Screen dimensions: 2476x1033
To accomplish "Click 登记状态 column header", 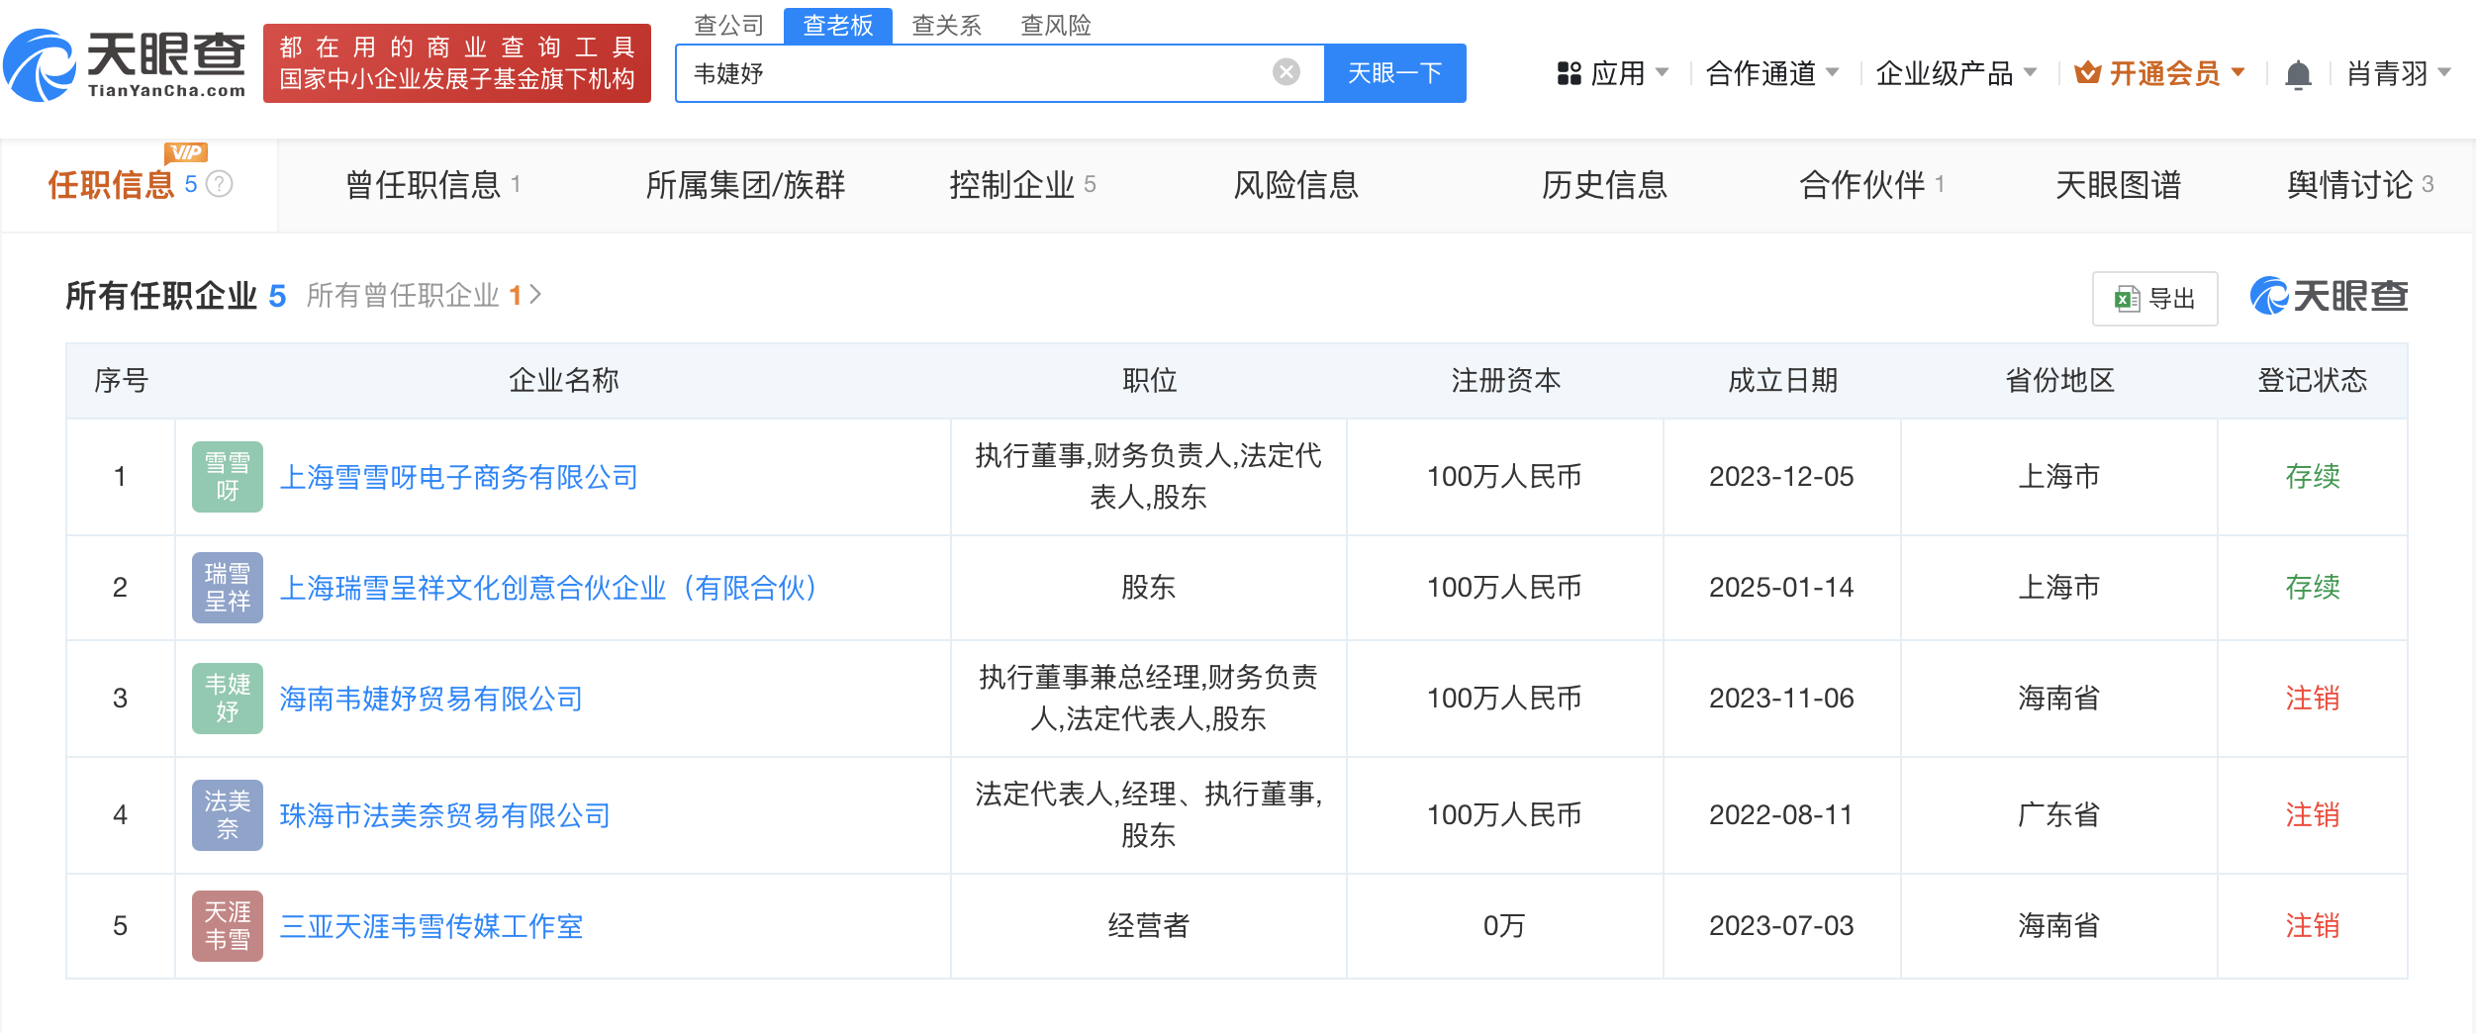I will [x=2313, y=380].
